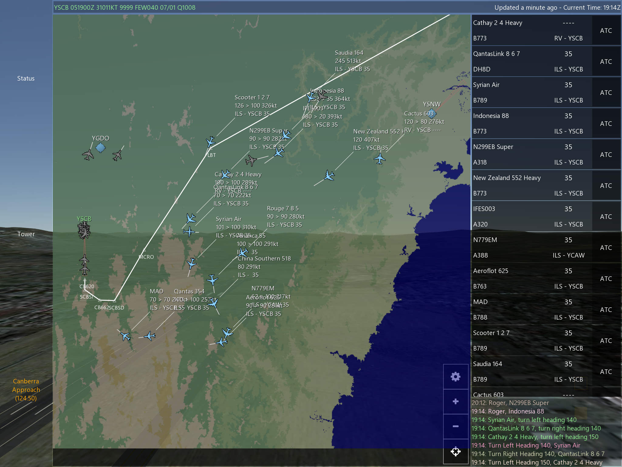
Task: Click the recenter crosshair map icon
Action: [x=455, y=451]
